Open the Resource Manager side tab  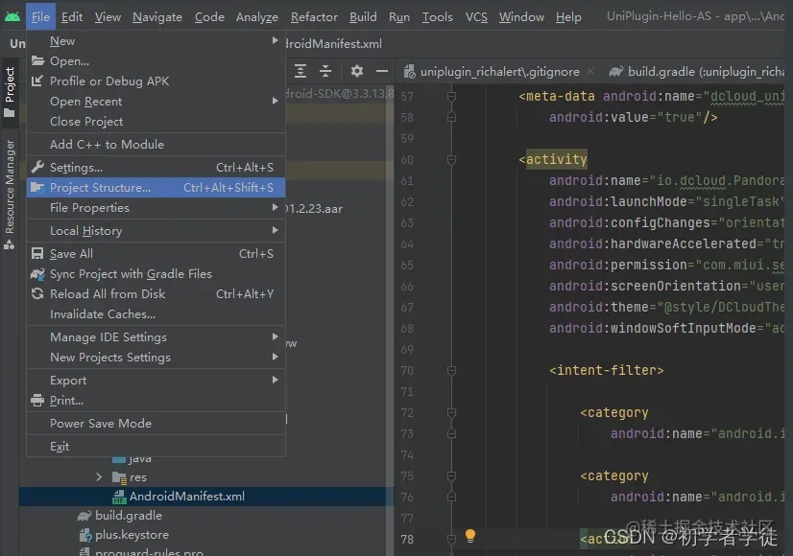[9, 195]
